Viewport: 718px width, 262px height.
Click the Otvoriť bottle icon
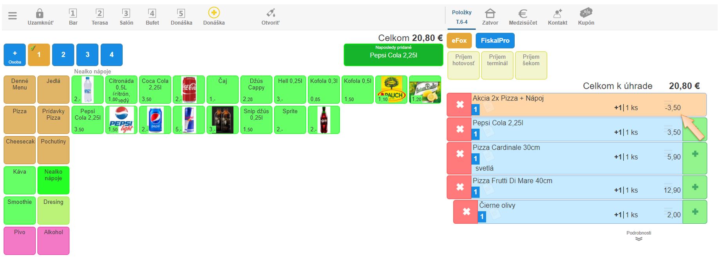click(270, 13)
